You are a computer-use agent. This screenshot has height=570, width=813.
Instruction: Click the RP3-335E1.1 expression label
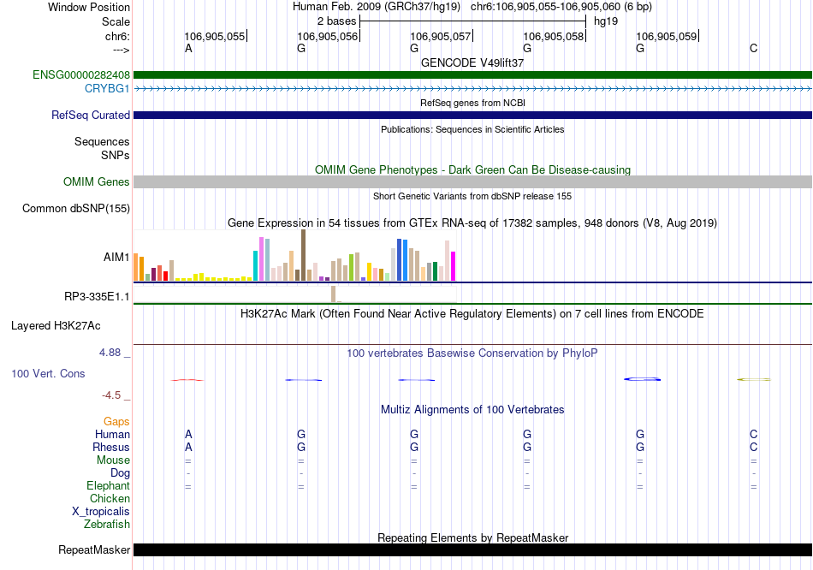[97, 297]
